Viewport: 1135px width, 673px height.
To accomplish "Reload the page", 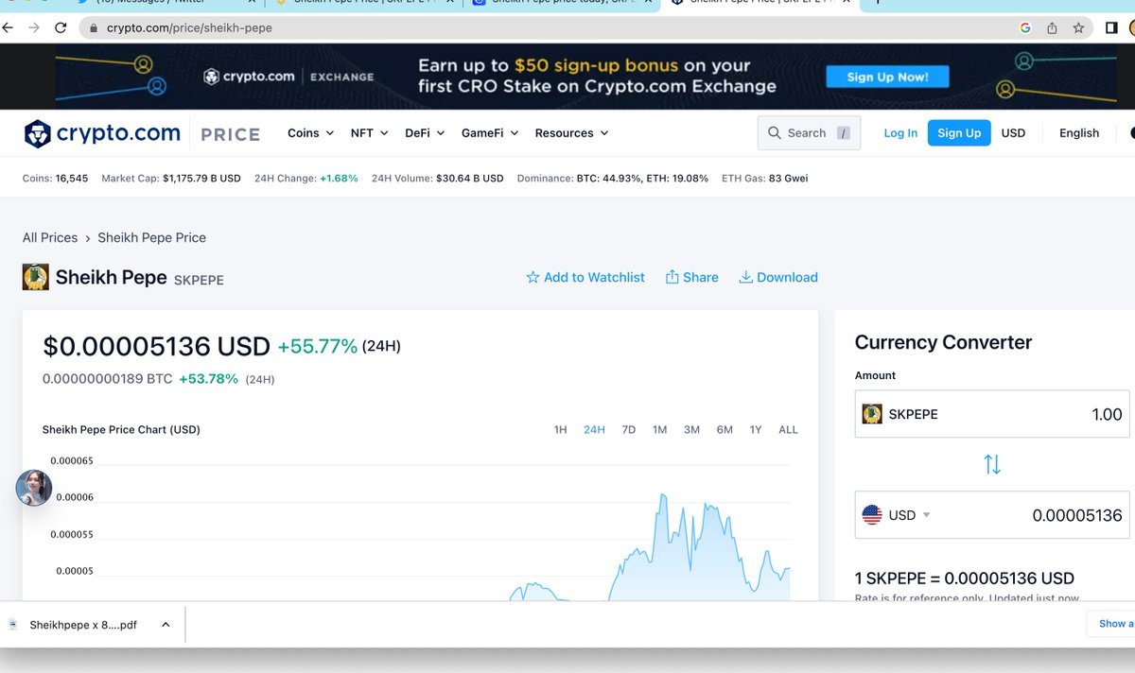I will pos(59,28).
